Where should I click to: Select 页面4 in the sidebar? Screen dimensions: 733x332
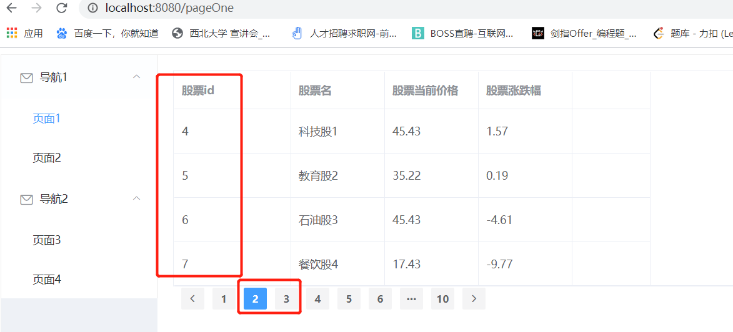click(x=47, y=280)
